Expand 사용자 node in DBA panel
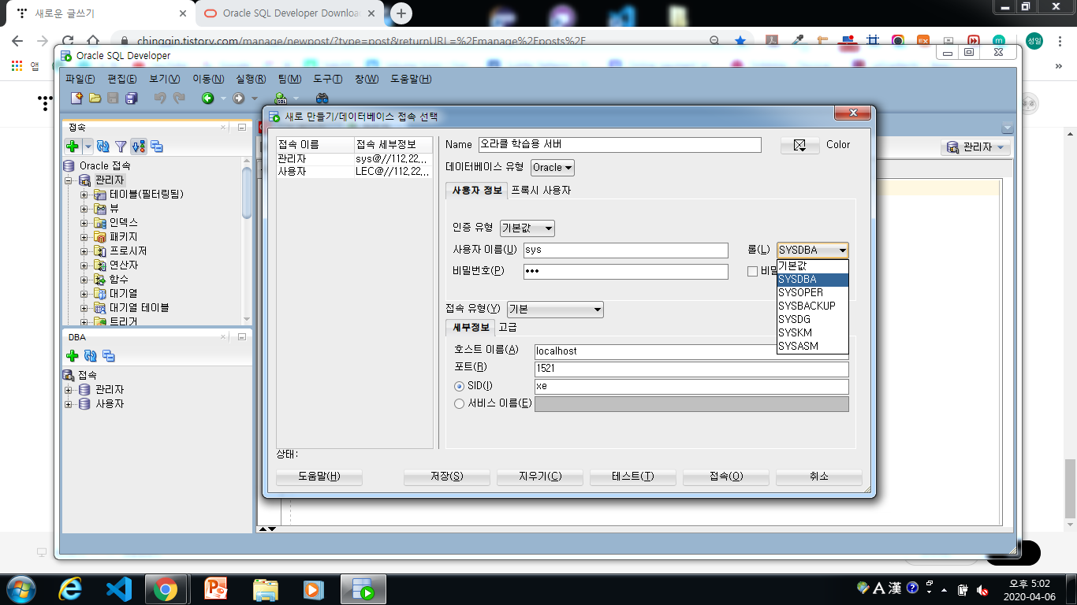The width and height of the screenshot is (1077, 605). pos(69,404)
